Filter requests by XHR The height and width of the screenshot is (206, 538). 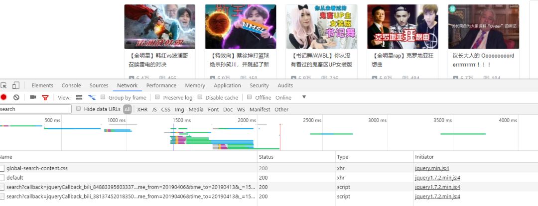click(142, 109)
